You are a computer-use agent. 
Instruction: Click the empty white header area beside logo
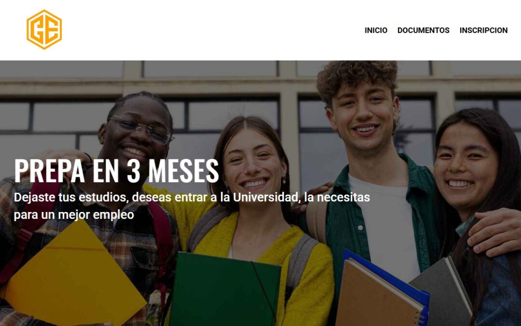(213, 30)
